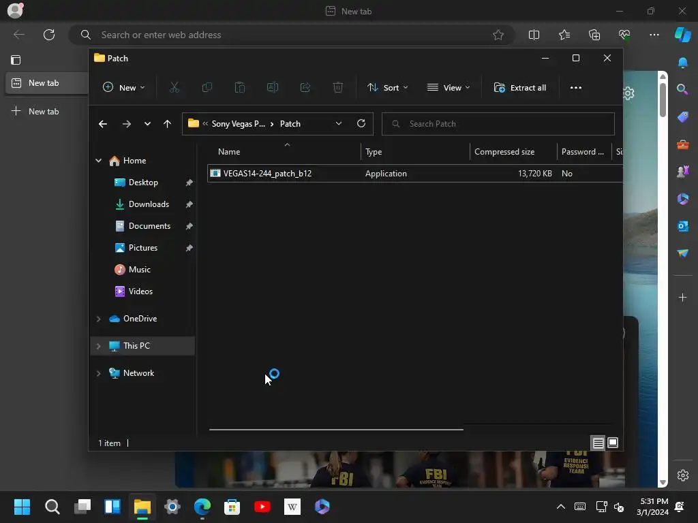Add a new app to Edge sidebar
This screenshot has width=698, height=523.
pos(682,297)
